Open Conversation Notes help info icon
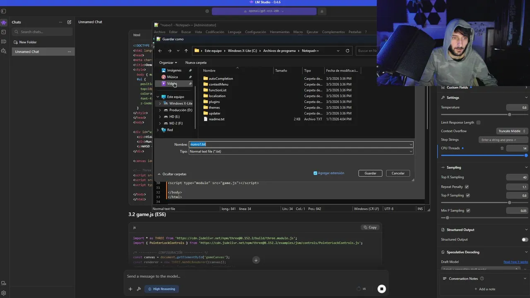The height and width of the screenshot is (298, 530). pyautogui.click(x=482, y=279)
